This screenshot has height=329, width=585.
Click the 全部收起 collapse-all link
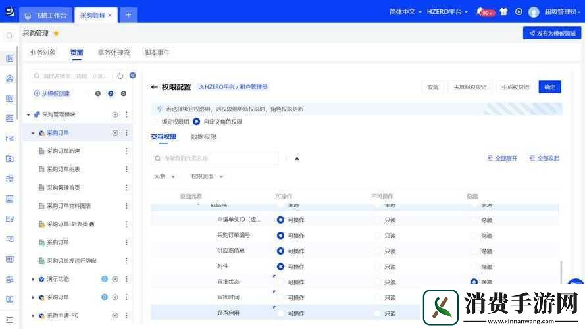point(544,158)
